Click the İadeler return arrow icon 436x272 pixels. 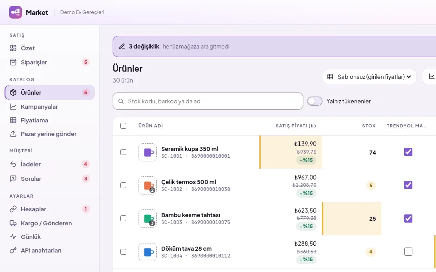[x=13, y=164]
